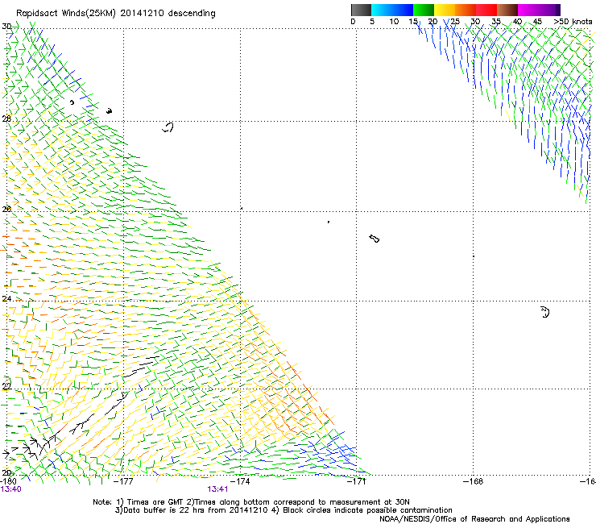
Task: Click the '45' label under the color bar
Action: (x=537, y=22)
